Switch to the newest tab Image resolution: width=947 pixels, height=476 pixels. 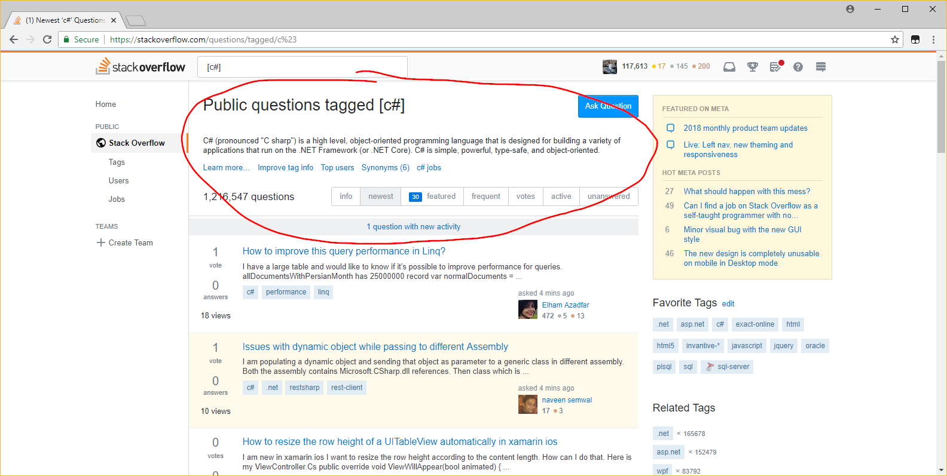[x=381, y=196]
